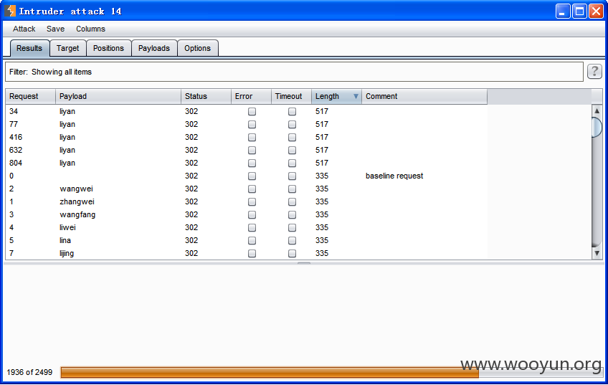Image resolution: width=608 pixels, height=385 pixels.
Task: Tick Timeout checkbox for request 632
Action: 292,150
